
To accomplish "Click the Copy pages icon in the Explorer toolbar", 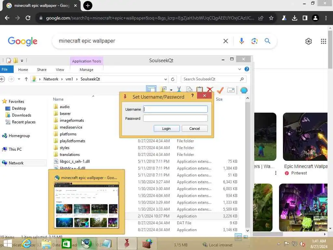I will [189, 90].
